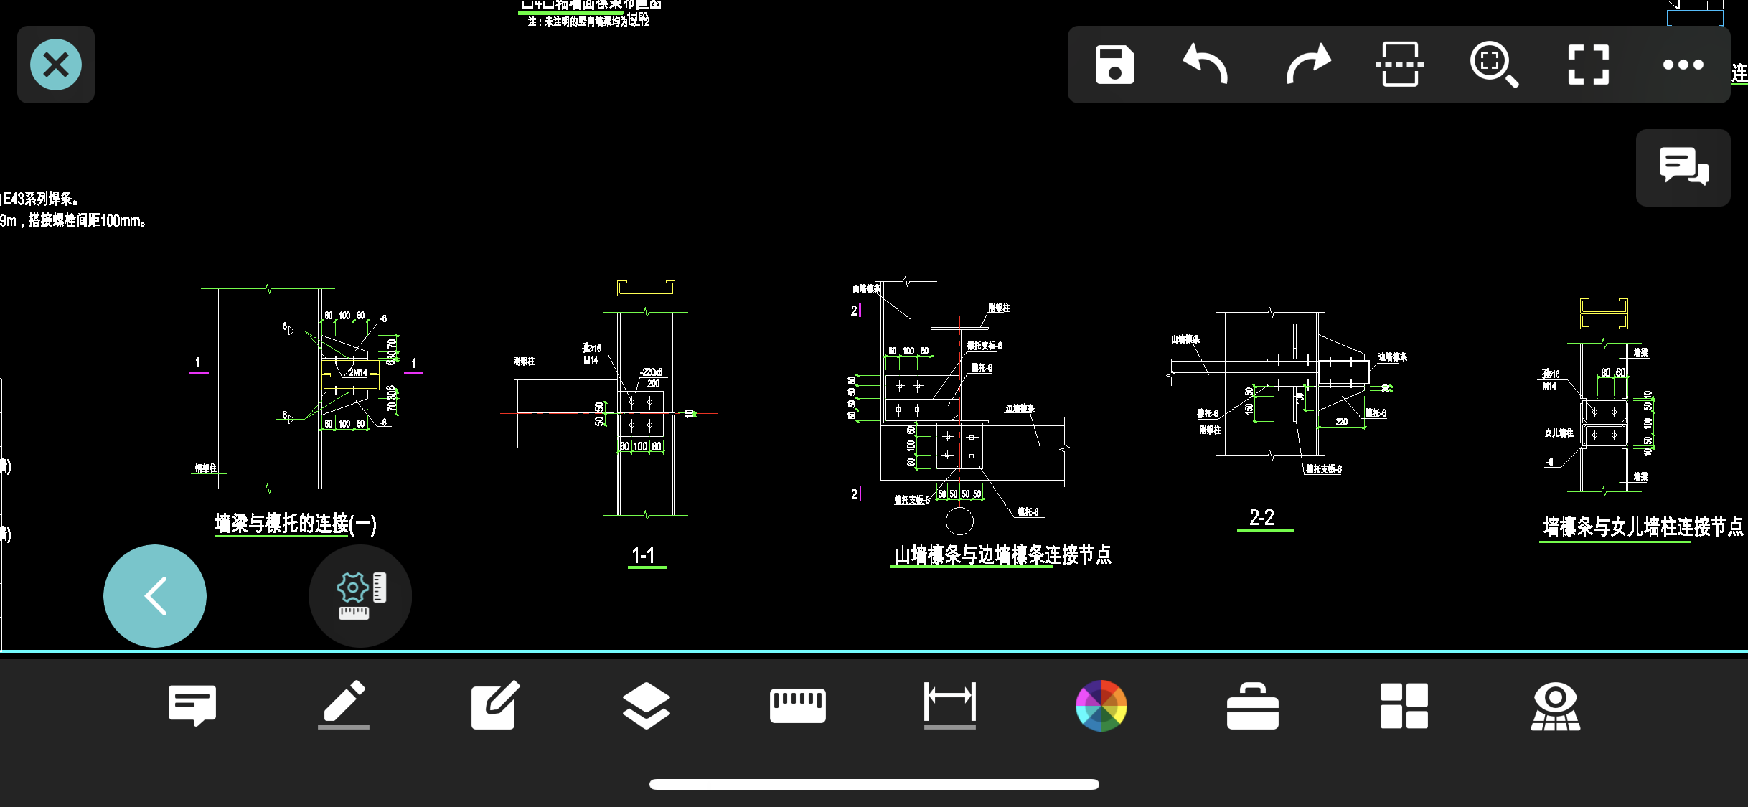Screen dimensions: 1748x807
Task: Open the layers manager
Action: coord(647,705)
